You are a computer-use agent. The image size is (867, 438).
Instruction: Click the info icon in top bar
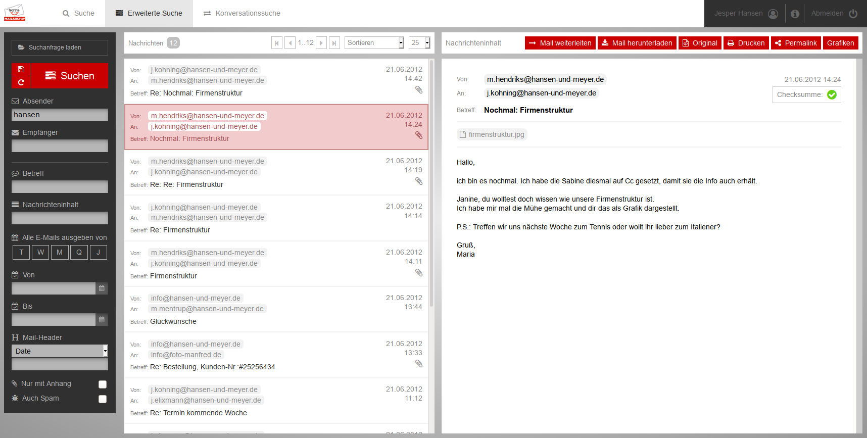(x=795, y=14)
